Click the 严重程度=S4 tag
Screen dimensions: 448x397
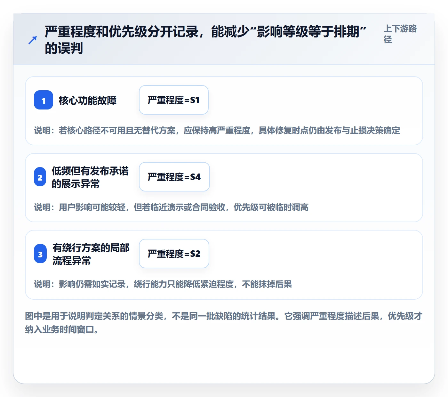tap(174, 177)
